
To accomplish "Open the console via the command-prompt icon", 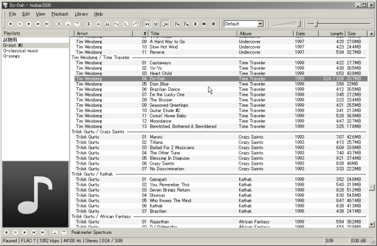I will pyautogui.click(x=126, y=24).
